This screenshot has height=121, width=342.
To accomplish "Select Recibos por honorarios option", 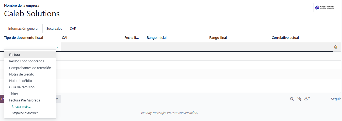I will 30,61.
